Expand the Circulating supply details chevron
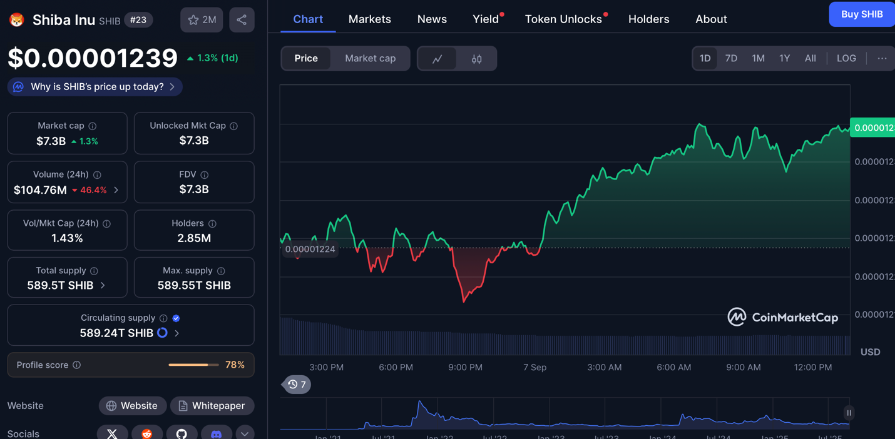Viewport: 895px width, 439px height. 177,333
